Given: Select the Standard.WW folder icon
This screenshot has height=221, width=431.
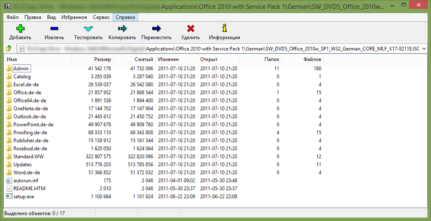Looking at the screenshot, I should (9, 156).
